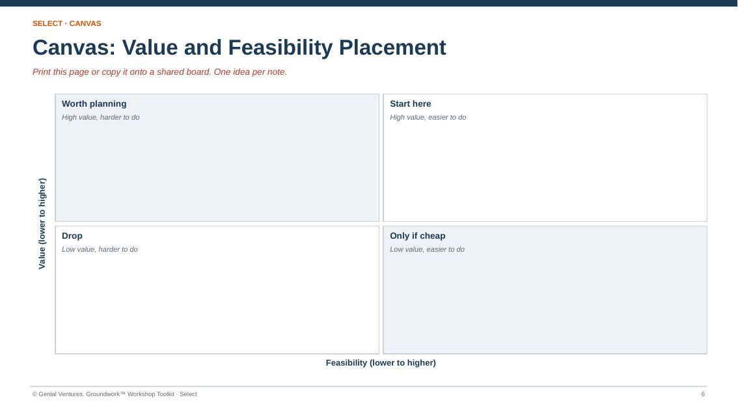This screenshot has width=738, height=415.
Task: Click the 'Drop' quadrant heading
Action: 72,235
